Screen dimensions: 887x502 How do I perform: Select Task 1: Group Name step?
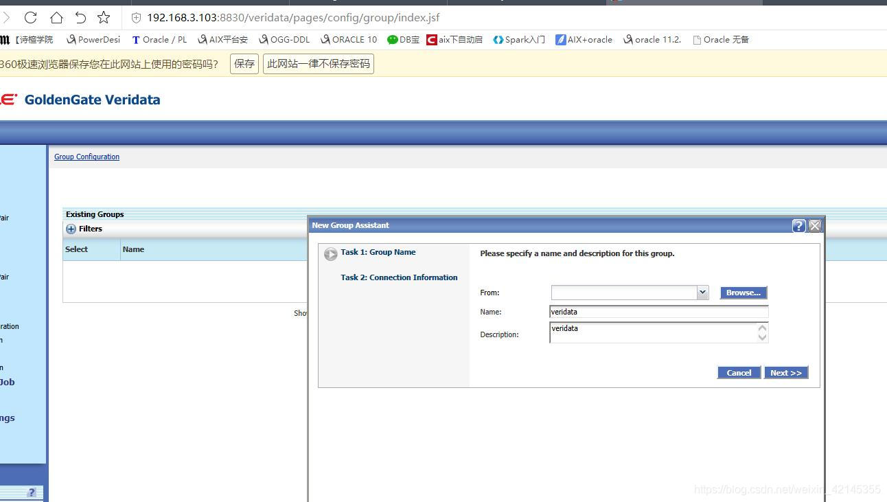click(378, 252)
